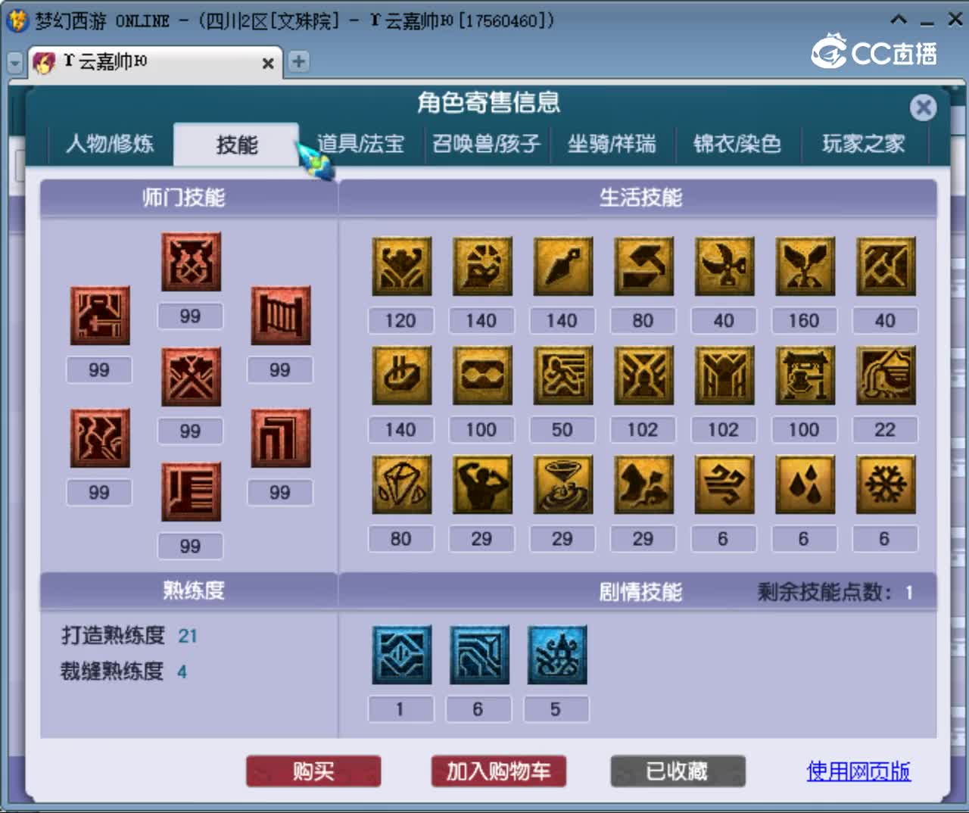This screenshot has height=813, width=969.
Task: View the 玩家之家 tab
Action: [864, 144]
